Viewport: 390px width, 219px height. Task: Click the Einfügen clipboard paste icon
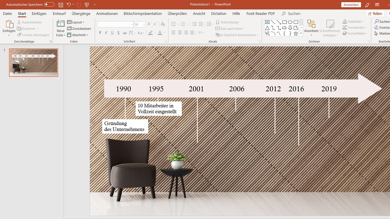(9, 24)
